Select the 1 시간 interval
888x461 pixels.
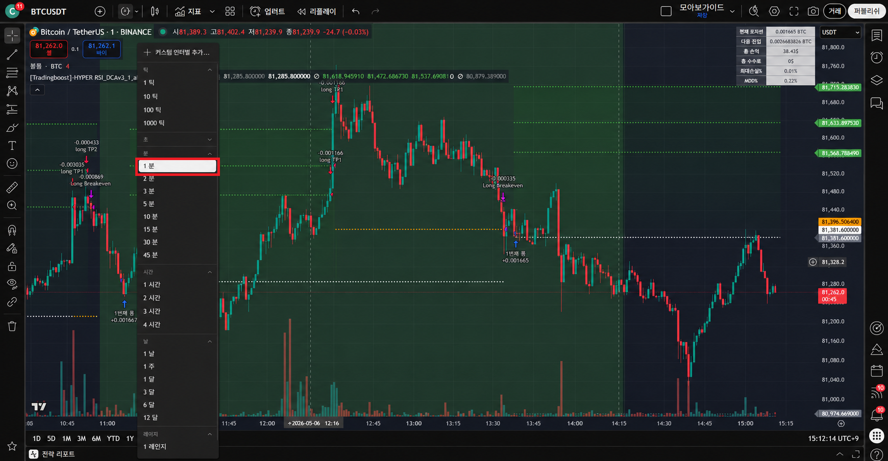click(x=178, y=285)
